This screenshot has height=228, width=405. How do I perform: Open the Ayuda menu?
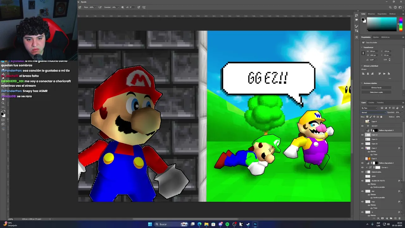pos(84,2)
